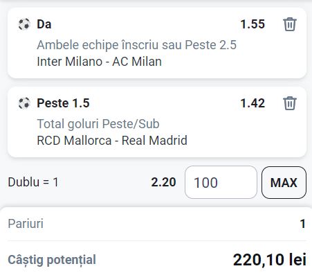
Task: Click the Câștig potențial label
Action: [x=52, y=260]
